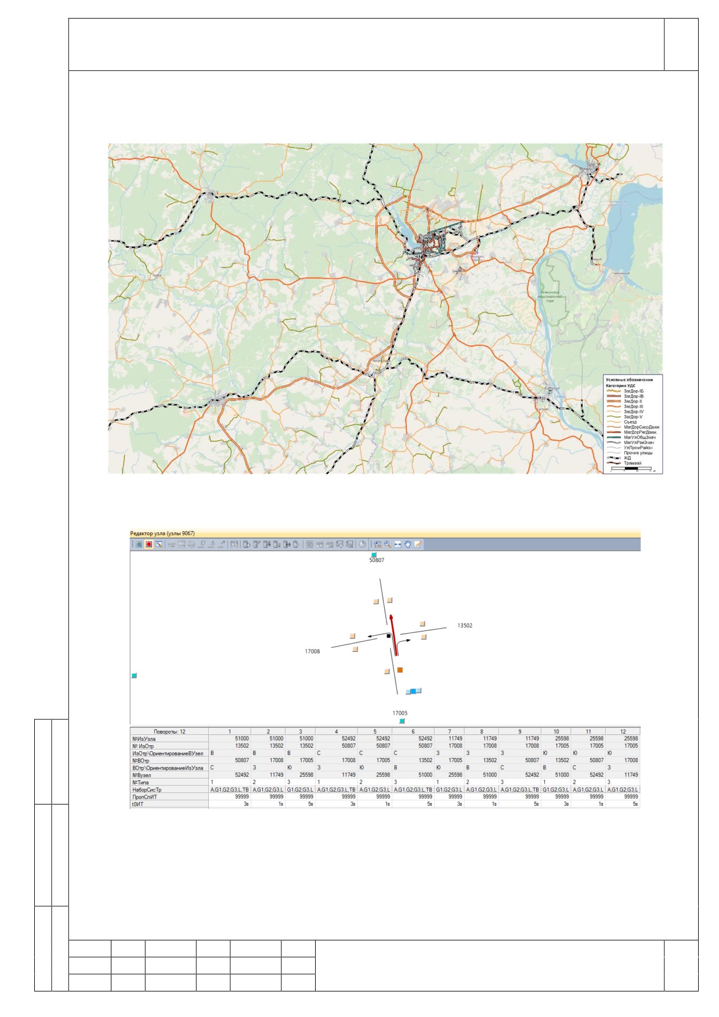The image size is (719, 1017).
Task: Click the orange square on south leg
Action: (x=400, y=670)
